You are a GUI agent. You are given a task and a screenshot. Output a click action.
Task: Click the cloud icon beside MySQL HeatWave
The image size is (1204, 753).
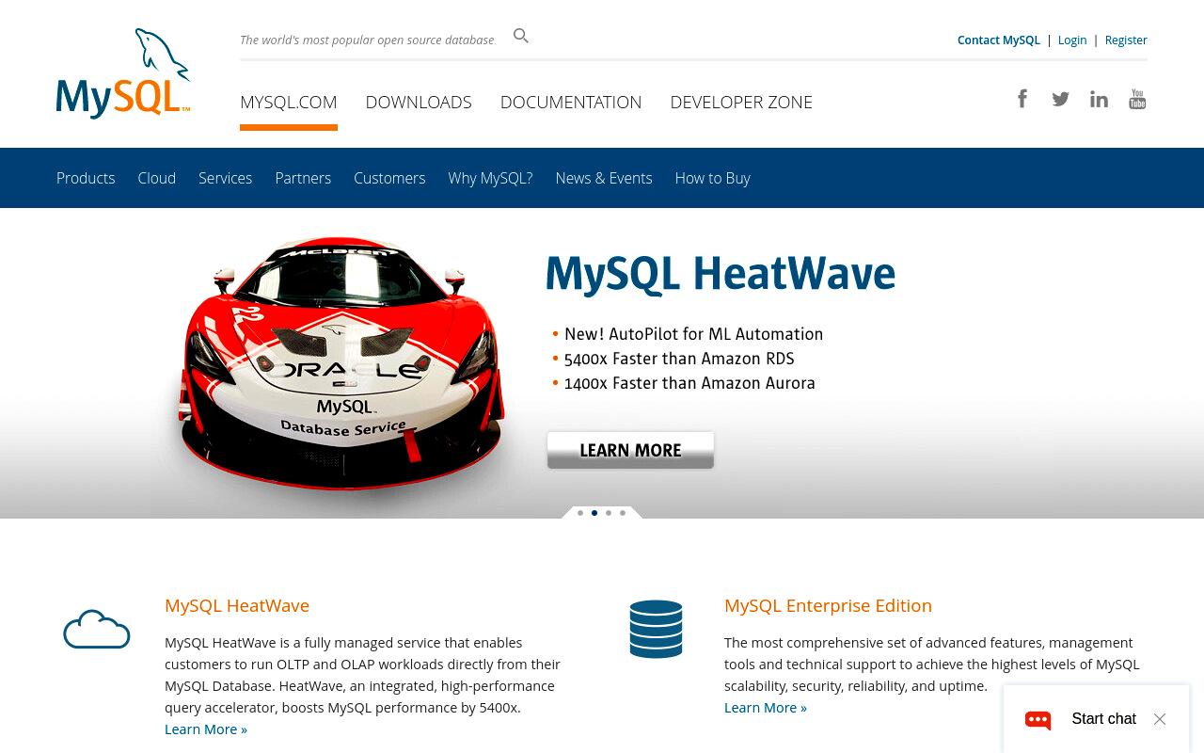pos(97,630)
